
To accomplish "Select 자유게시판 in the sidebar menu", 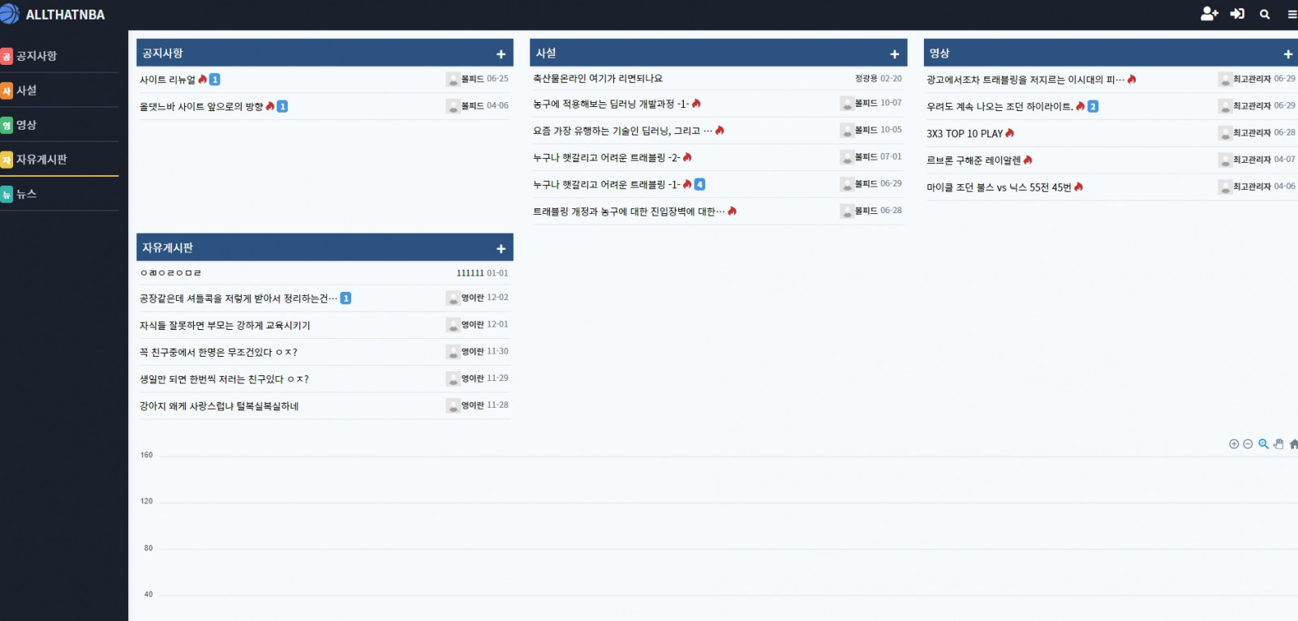I will click(41, 160).
